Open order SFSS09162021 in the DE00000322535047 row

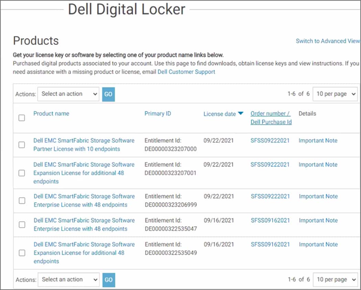point(270,220)
